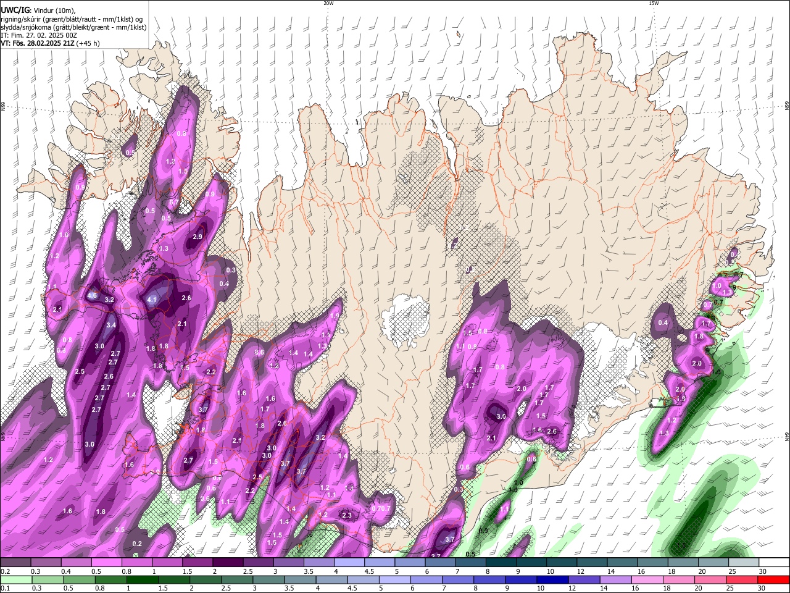Click the 3.4 precipitation value on map

click(111, 325)
